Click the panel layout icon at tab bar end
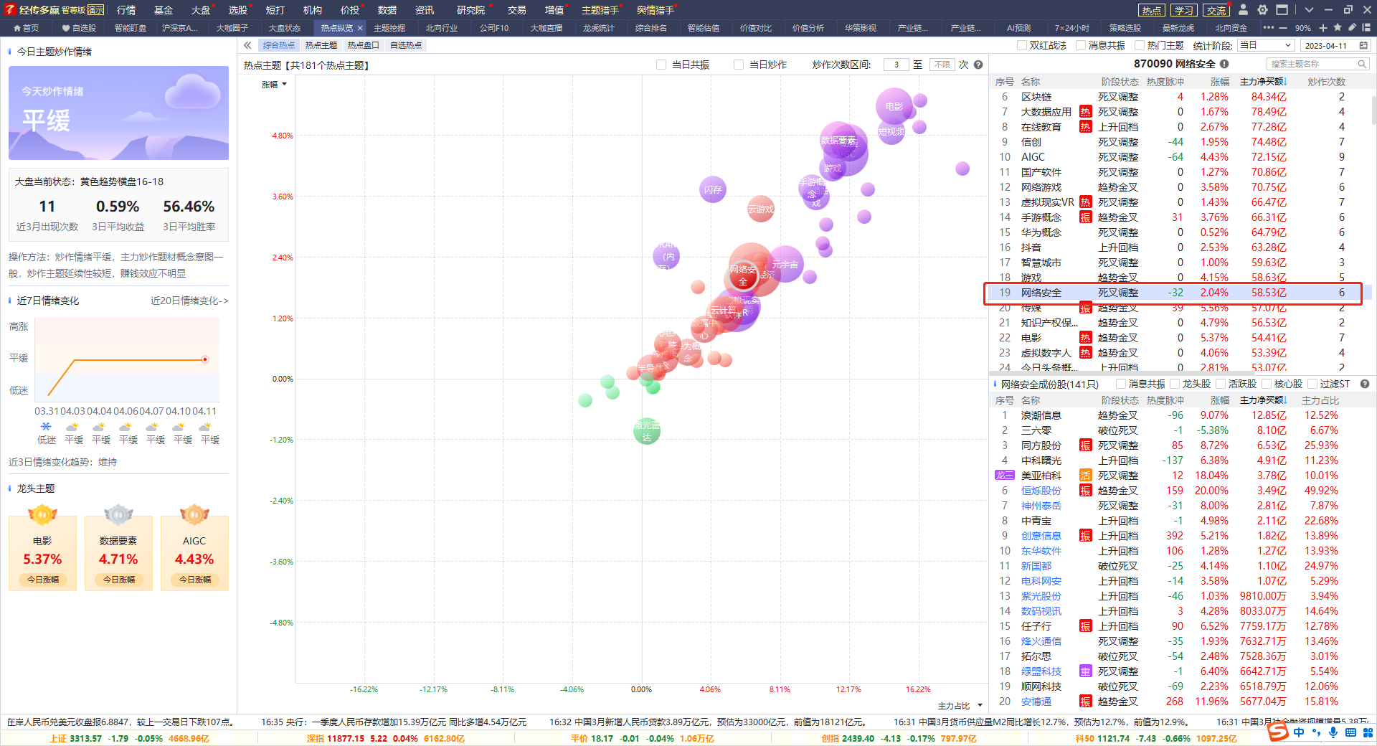Image resolution: width=1377 pixels, height=746 pixels. pyautogui.click(x=1367, y=27)
